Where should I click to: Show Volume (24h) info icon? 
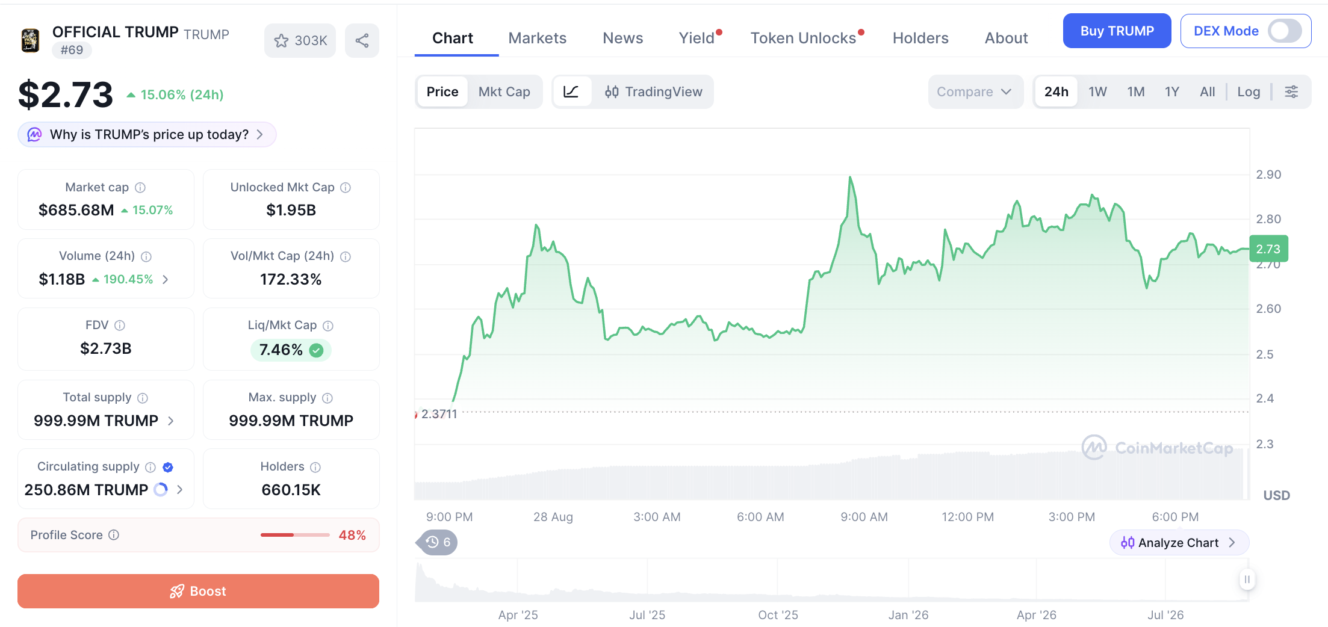(x=146, y=256)
